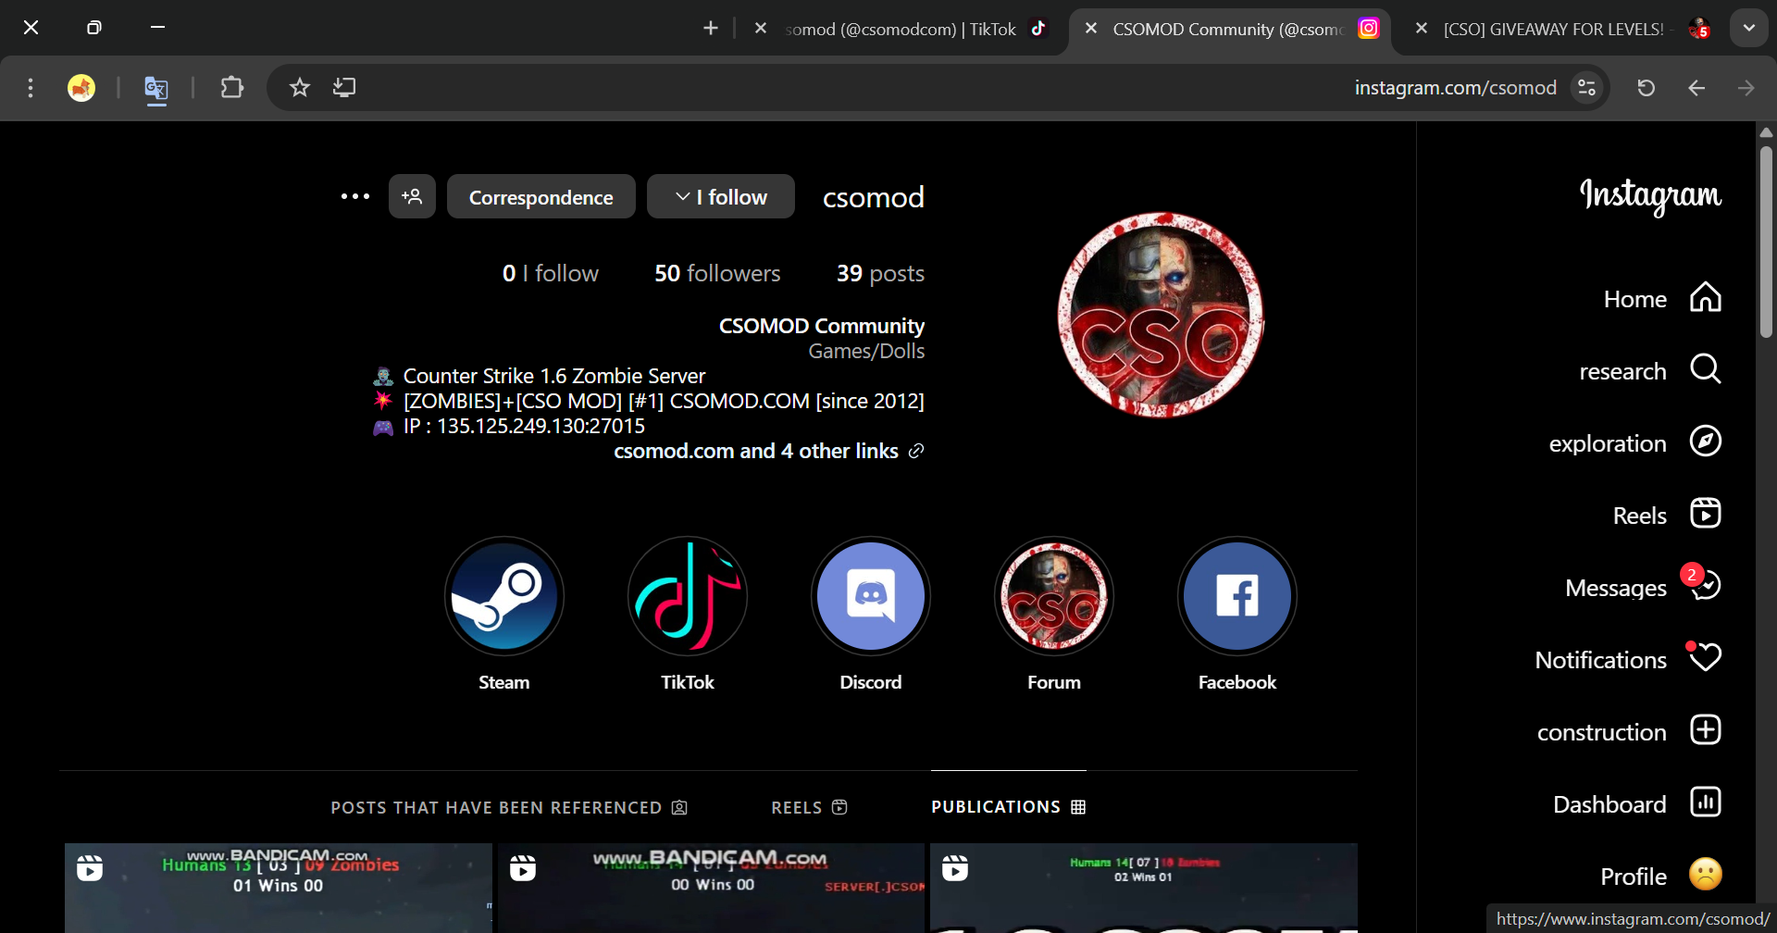Open the Facebook story highlight

(x=1236, y=597)
